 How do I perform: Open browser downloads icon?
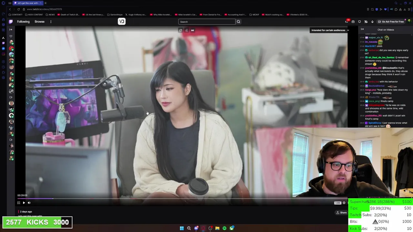pos(405,9)
